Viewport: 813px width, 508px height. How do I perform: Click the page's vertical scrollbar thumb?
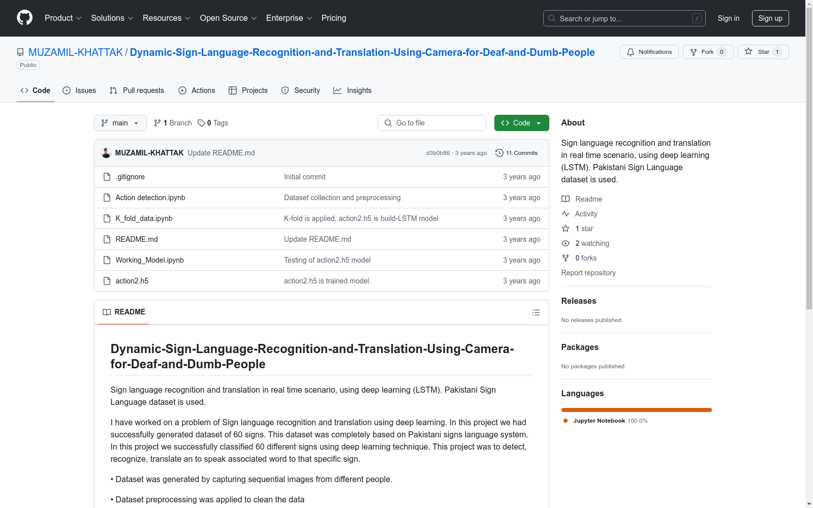point(809,157)
